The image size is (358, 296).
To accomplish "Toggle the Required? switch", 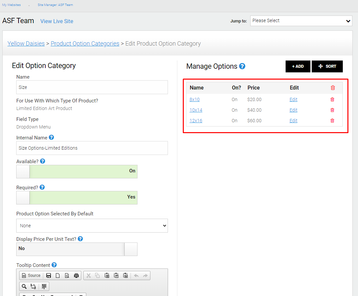I will tap(77, 198).
